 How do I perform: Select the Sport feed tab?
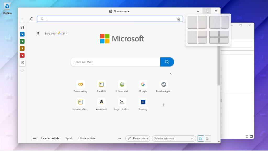69,138
